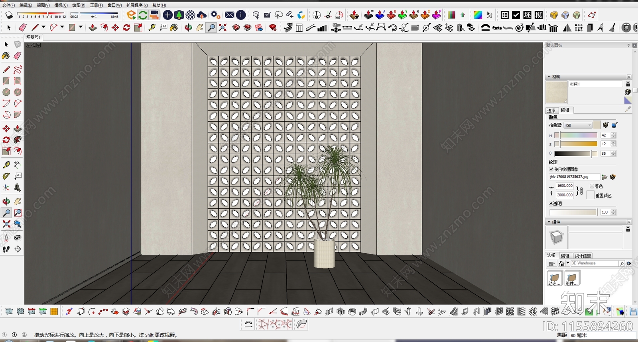Viewport: 638px width, 342px height.
Task: Click the cloud upload extension icon
Action: pyautogui.click(x=202, y=15)
